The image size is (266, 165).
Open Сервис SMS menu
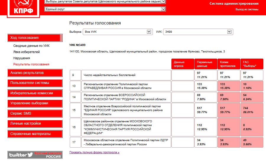tap(35, 113)
